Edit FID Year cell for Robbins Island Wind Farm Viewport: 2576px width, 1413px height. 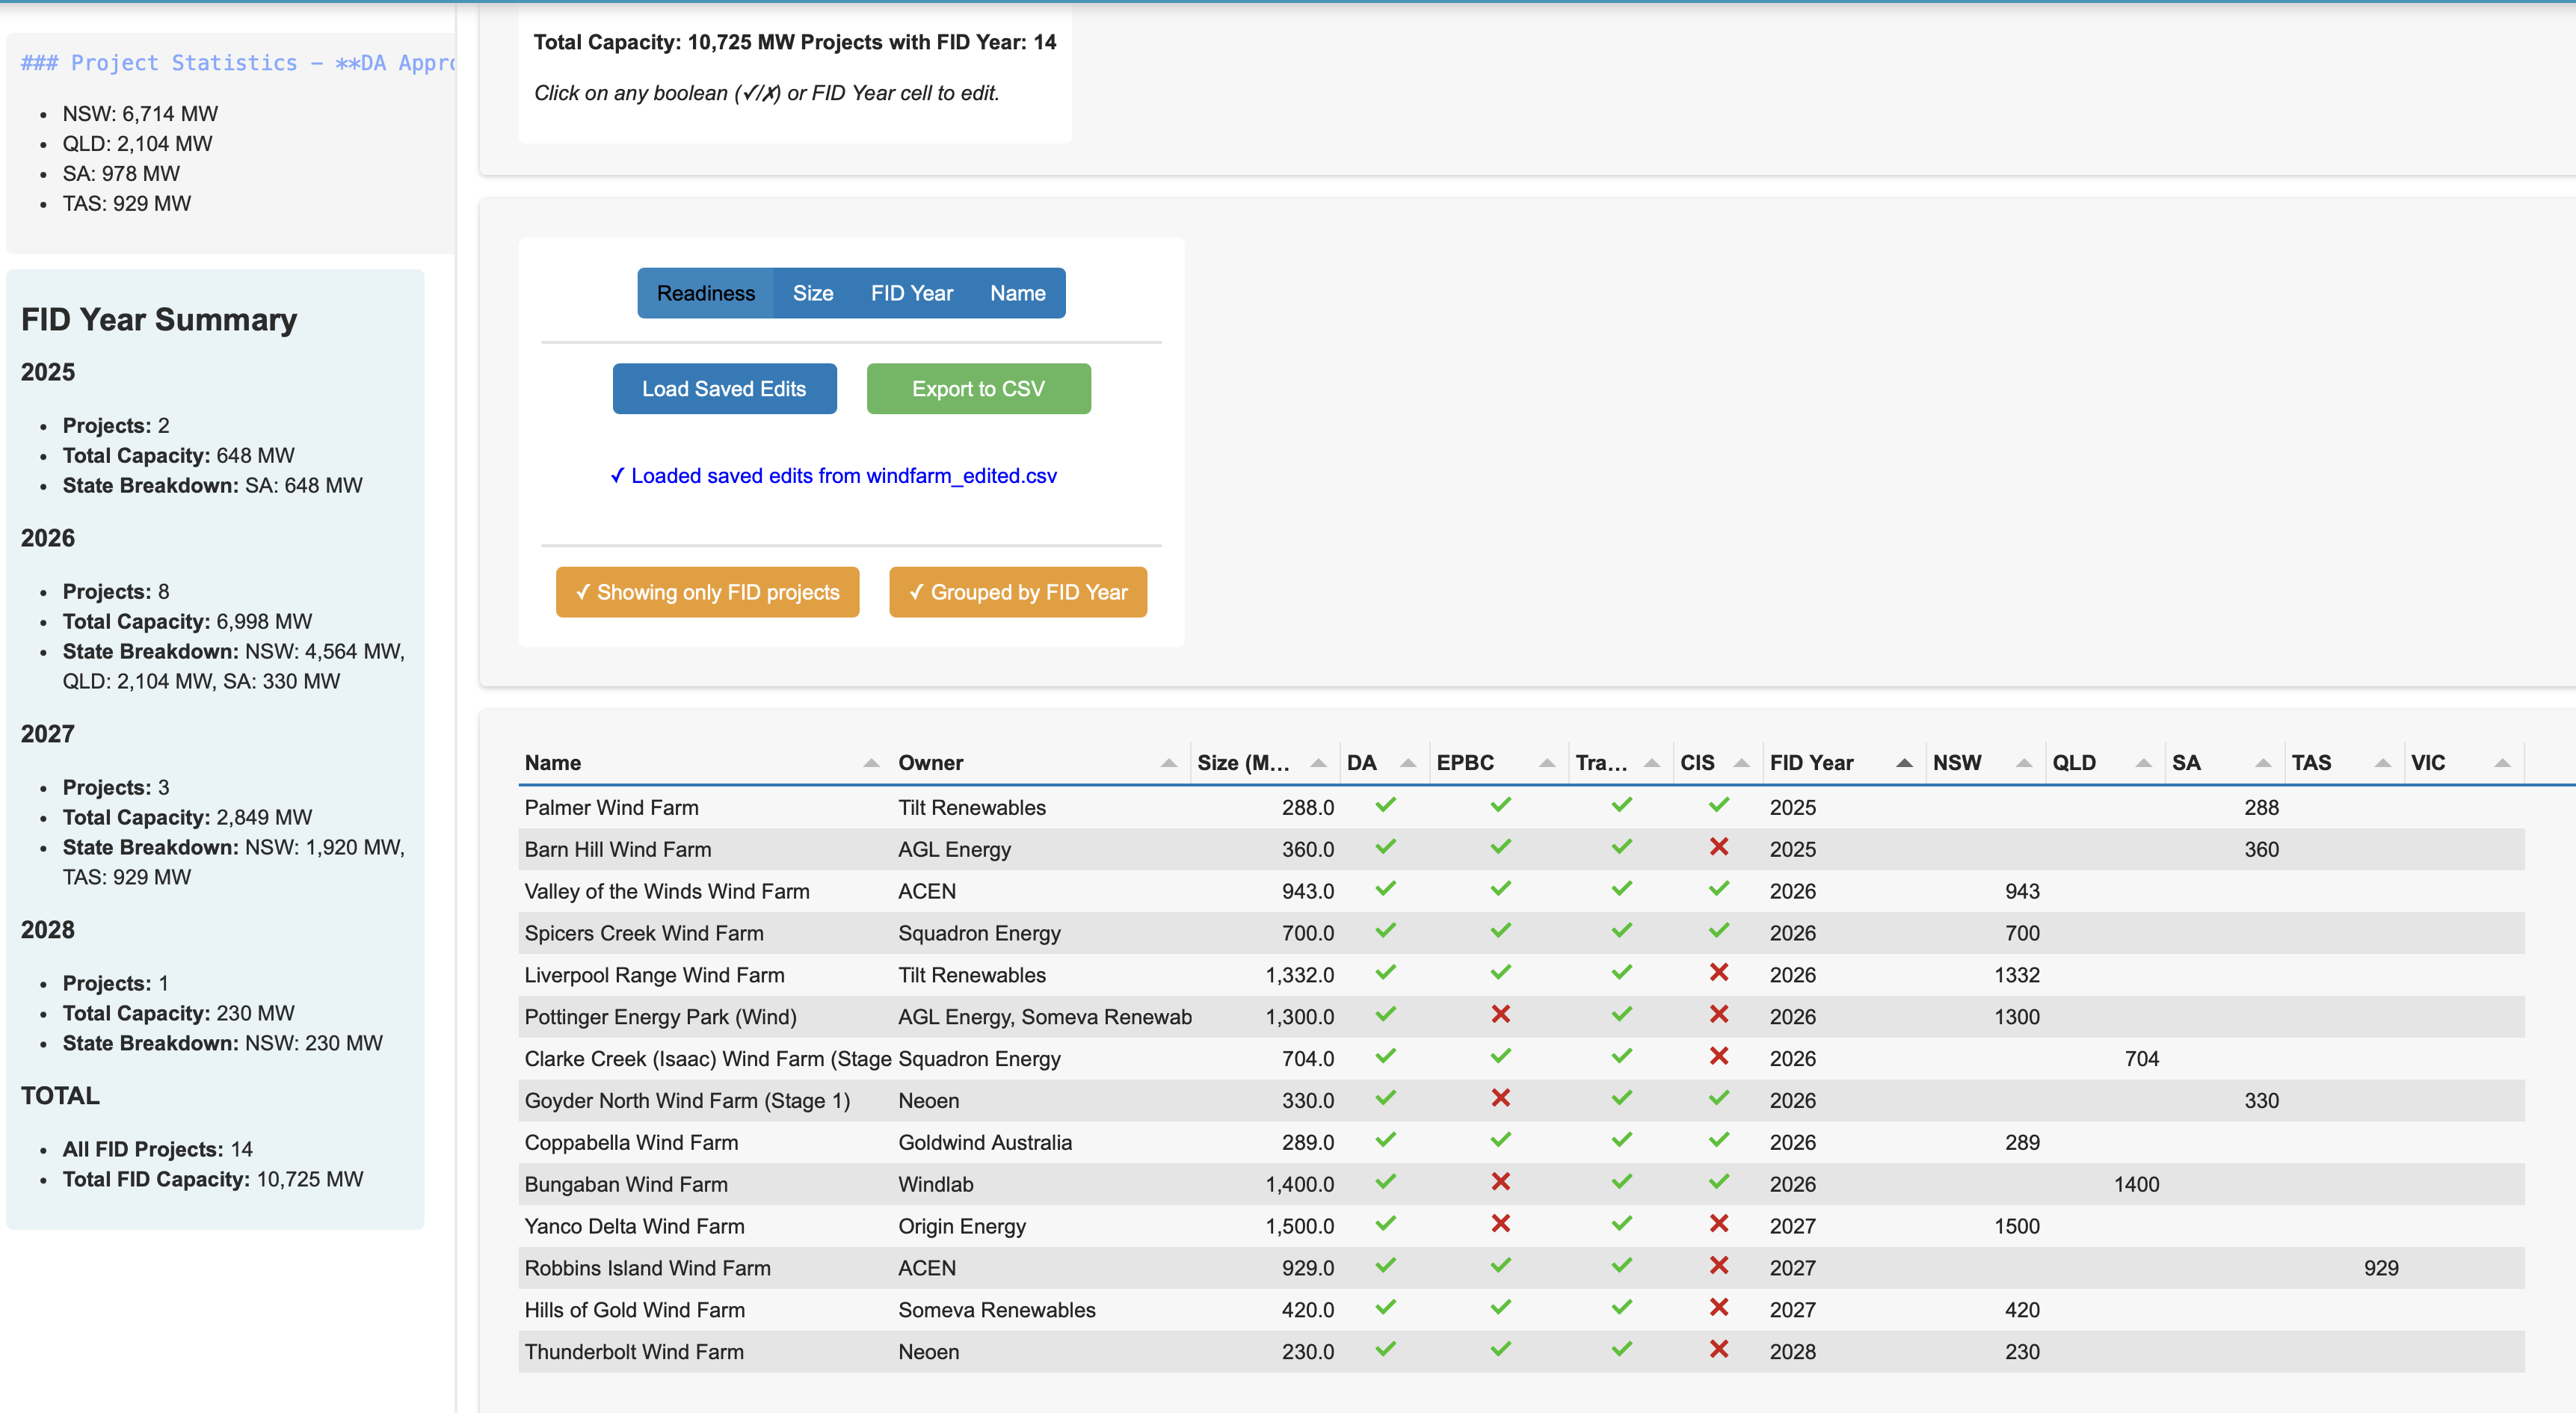(1792, 1268)
